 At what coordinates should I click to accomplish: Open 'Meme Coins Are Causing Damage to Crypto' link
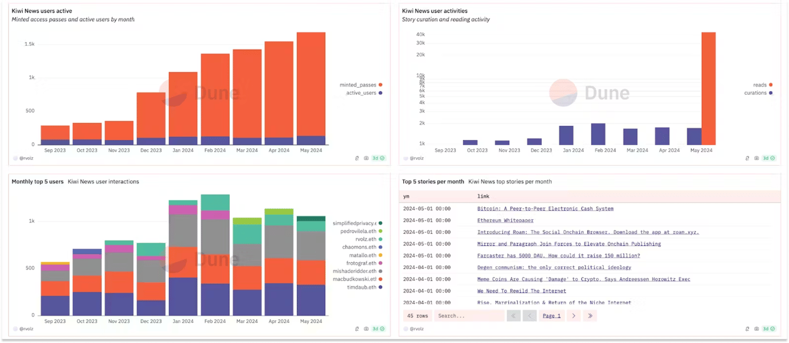(x=583, y=279)
